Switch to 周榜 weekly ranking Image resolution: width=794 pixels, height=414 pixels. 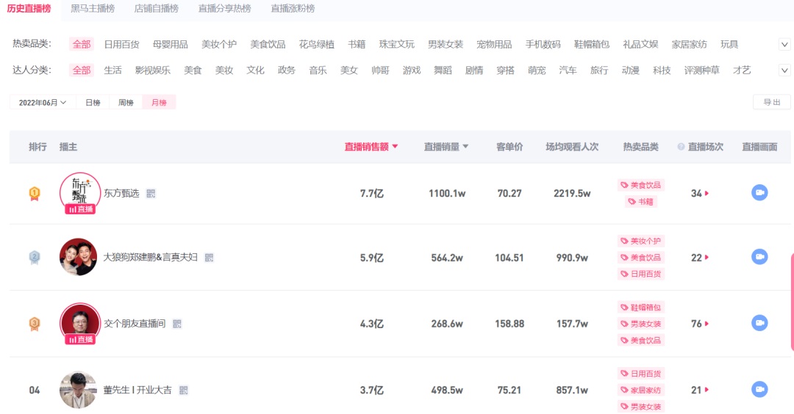pyautogui.click(x=126, y=103)
